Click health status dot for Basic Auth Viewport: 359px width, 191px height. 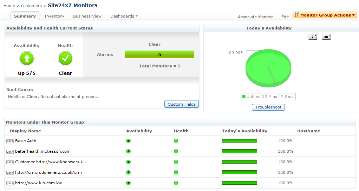[x=176, y=141]
